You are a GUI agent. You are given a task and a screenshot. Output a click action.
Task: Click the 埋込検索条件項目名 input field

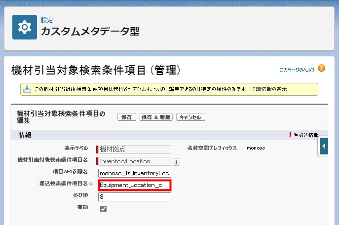[135, 185]
